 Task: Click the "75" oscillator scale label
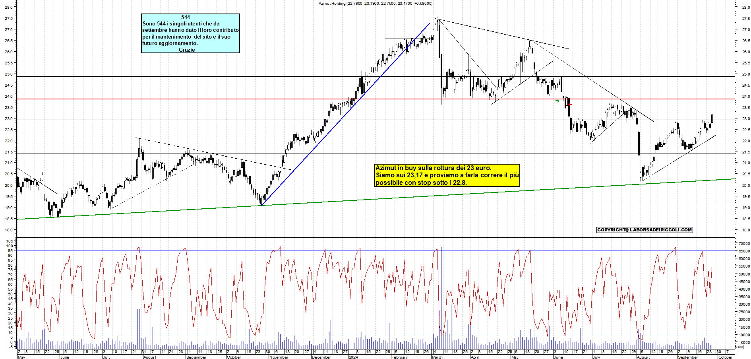pos(11,270)
